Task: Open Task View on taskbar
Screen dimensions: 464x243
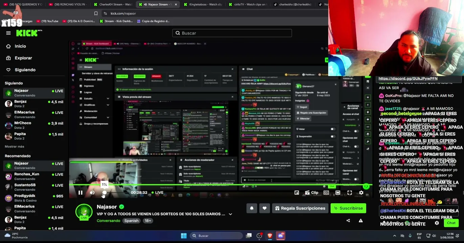Action: point(249,236)
